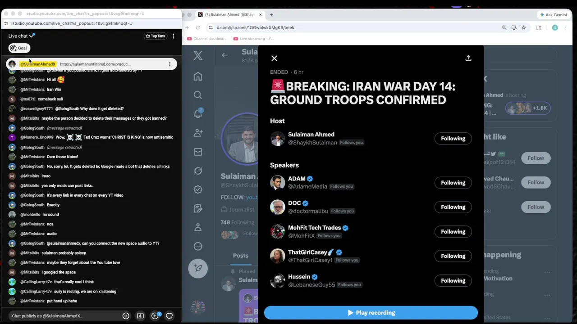Reload the X browser tab

tap(197, 27)
